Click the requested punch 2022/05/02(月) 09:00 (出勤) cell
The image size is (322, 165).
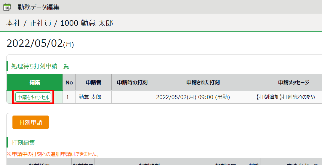193,97
